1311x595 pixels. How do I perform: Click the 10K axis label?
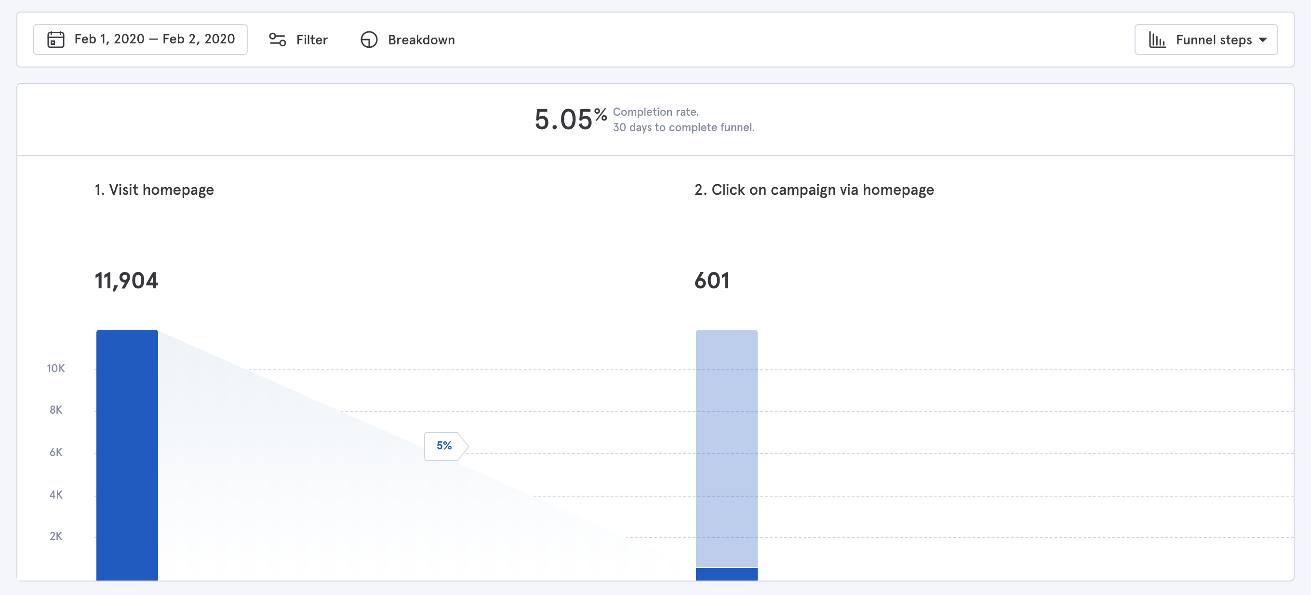click(x=55, y=368)
